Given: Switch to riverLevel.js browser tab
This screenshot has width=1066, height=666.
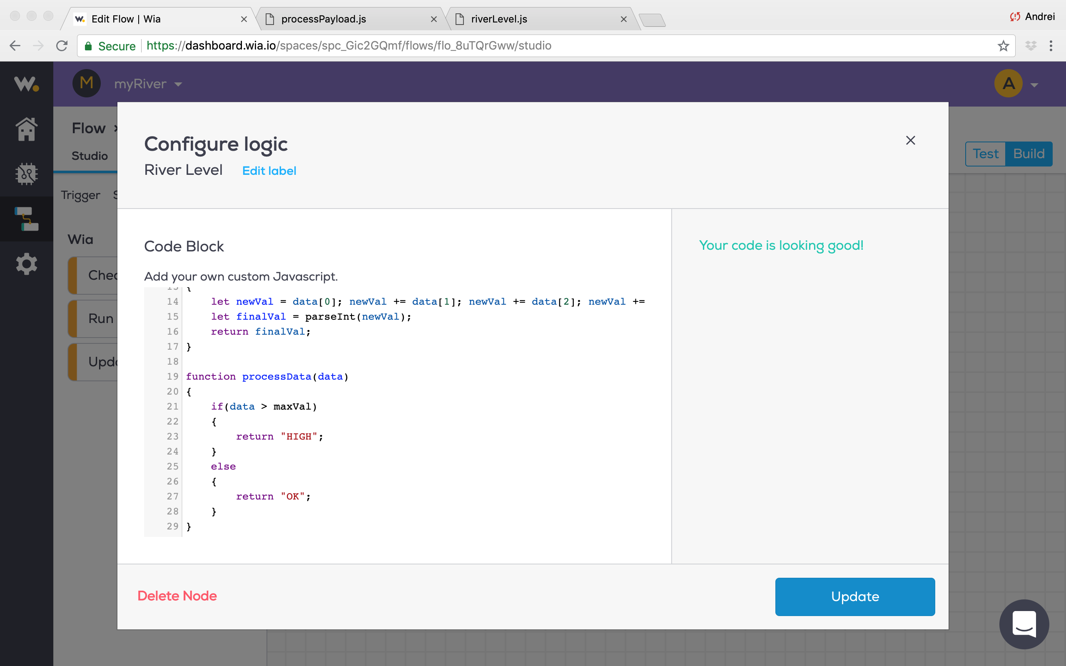Looking at the screenshot, I should 498,19.
